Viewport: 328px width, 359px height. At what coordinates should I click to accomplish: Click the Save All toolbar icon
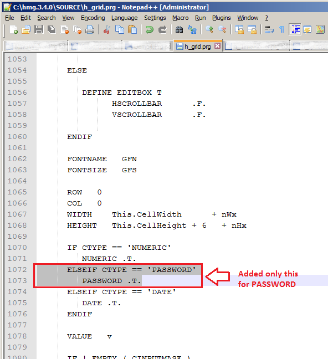[x=52, y=30]
